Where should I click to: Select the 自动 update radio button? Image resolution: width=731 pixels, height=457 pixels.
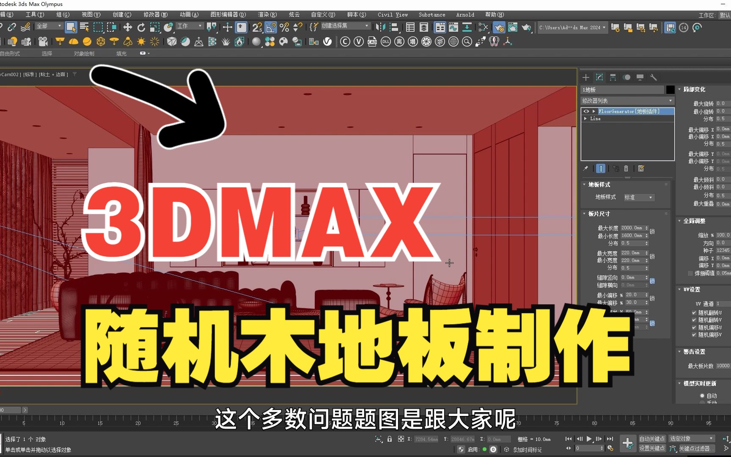(702, 396)
